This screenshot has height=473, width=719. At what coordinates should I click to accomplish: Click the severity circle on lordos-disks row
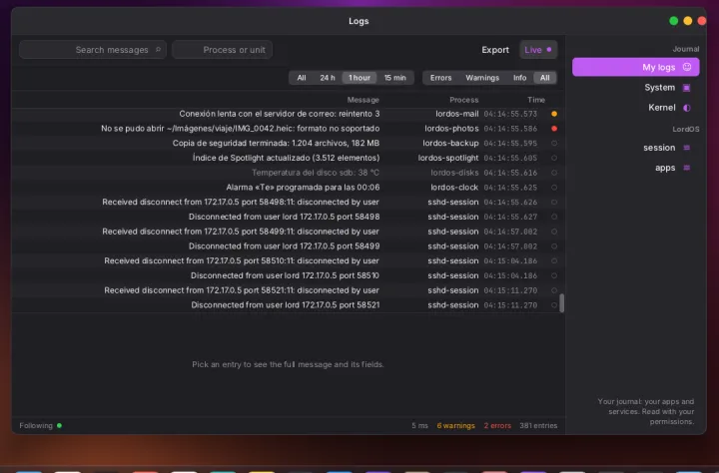554,173
